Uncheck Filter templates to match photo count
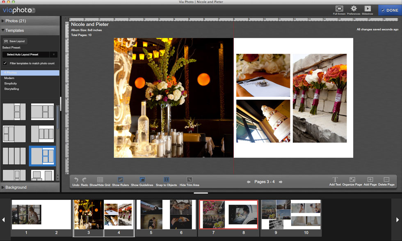The height and width of the screenshot is (241, 402). point(5,63)
